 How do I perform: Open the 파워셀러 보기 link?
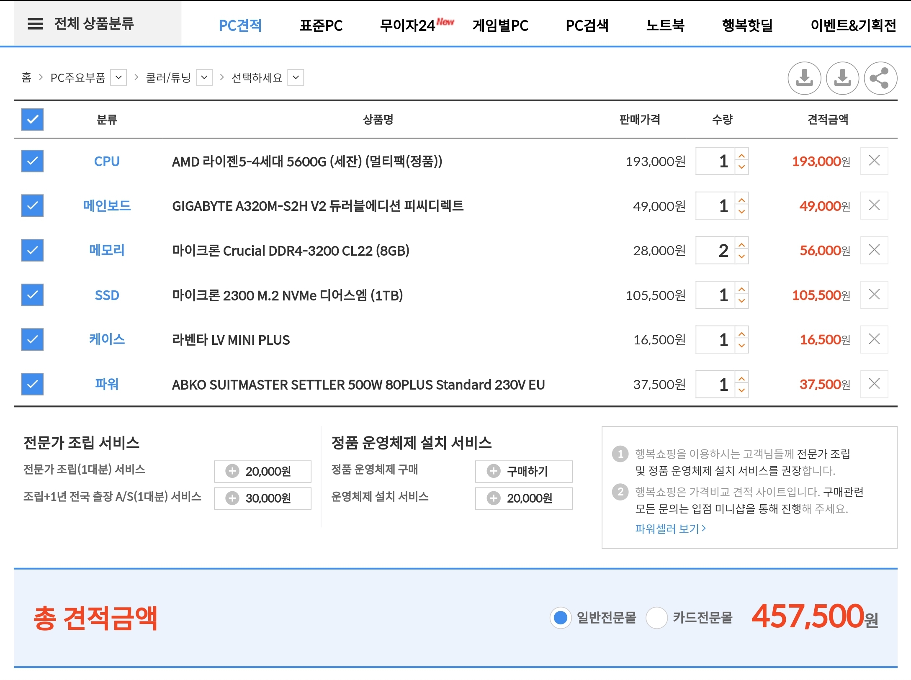671,529
